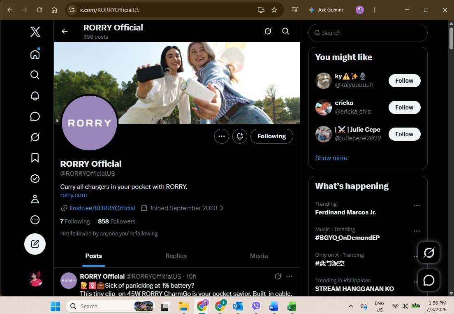Image resolution: width=454 pixels, height=314 pixels.
Task: View site information icon in the address bar
Action: (x=72, y=10)
